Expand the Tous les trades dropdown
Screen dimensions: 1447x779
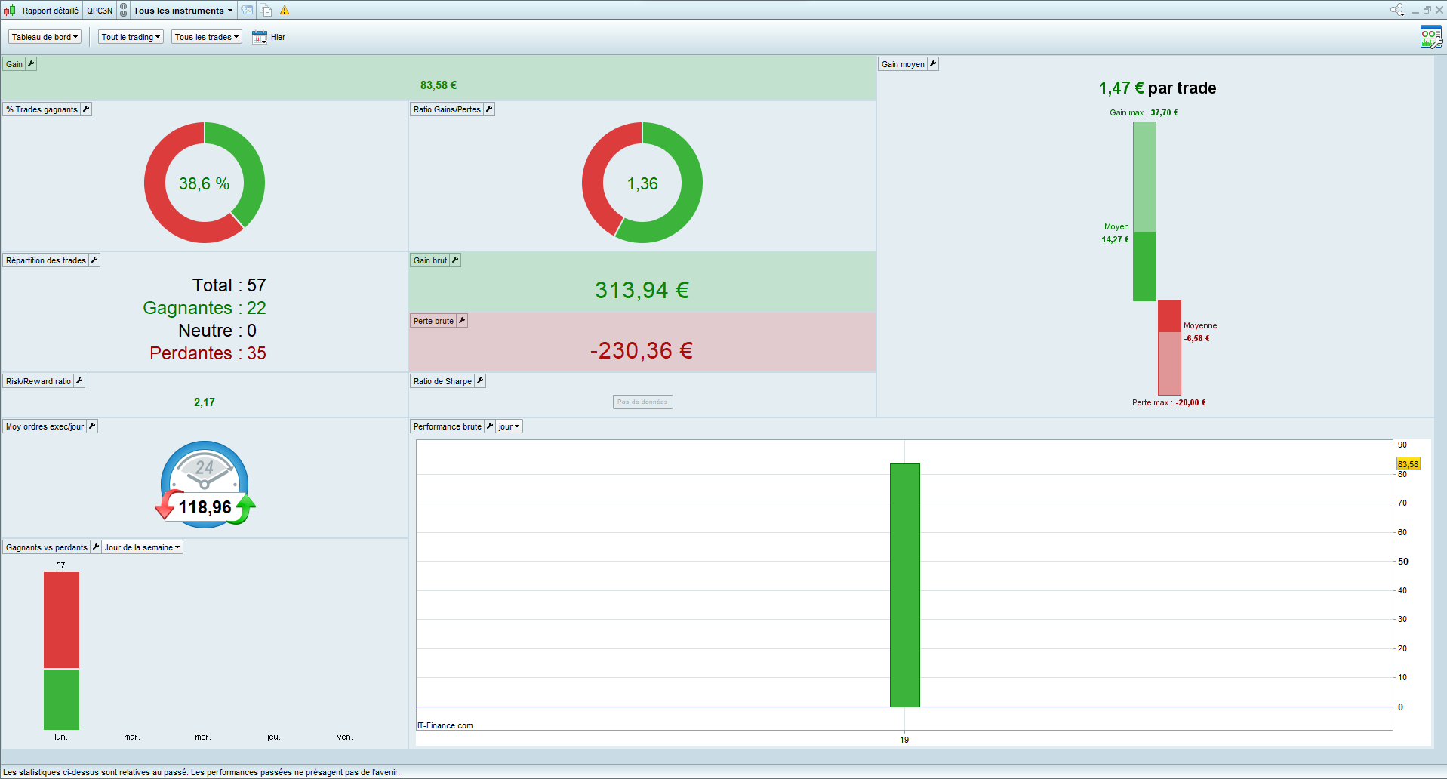(207, 37)
